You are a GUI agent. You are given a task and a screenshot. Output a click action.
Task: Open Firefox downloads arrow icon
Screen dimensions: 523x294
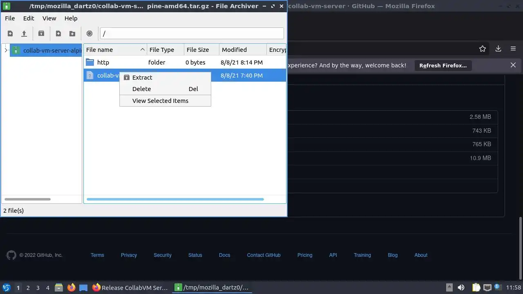tap(498, 49)
